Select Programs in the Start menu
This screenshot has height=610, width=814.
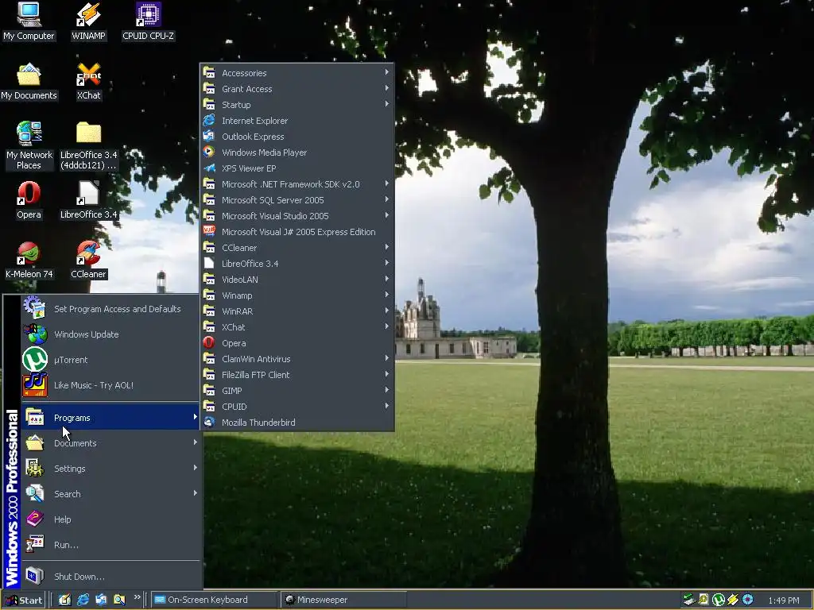coord(110,418)
